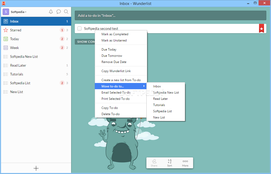Open the Today smart list
271x174 pixels.
36,39
